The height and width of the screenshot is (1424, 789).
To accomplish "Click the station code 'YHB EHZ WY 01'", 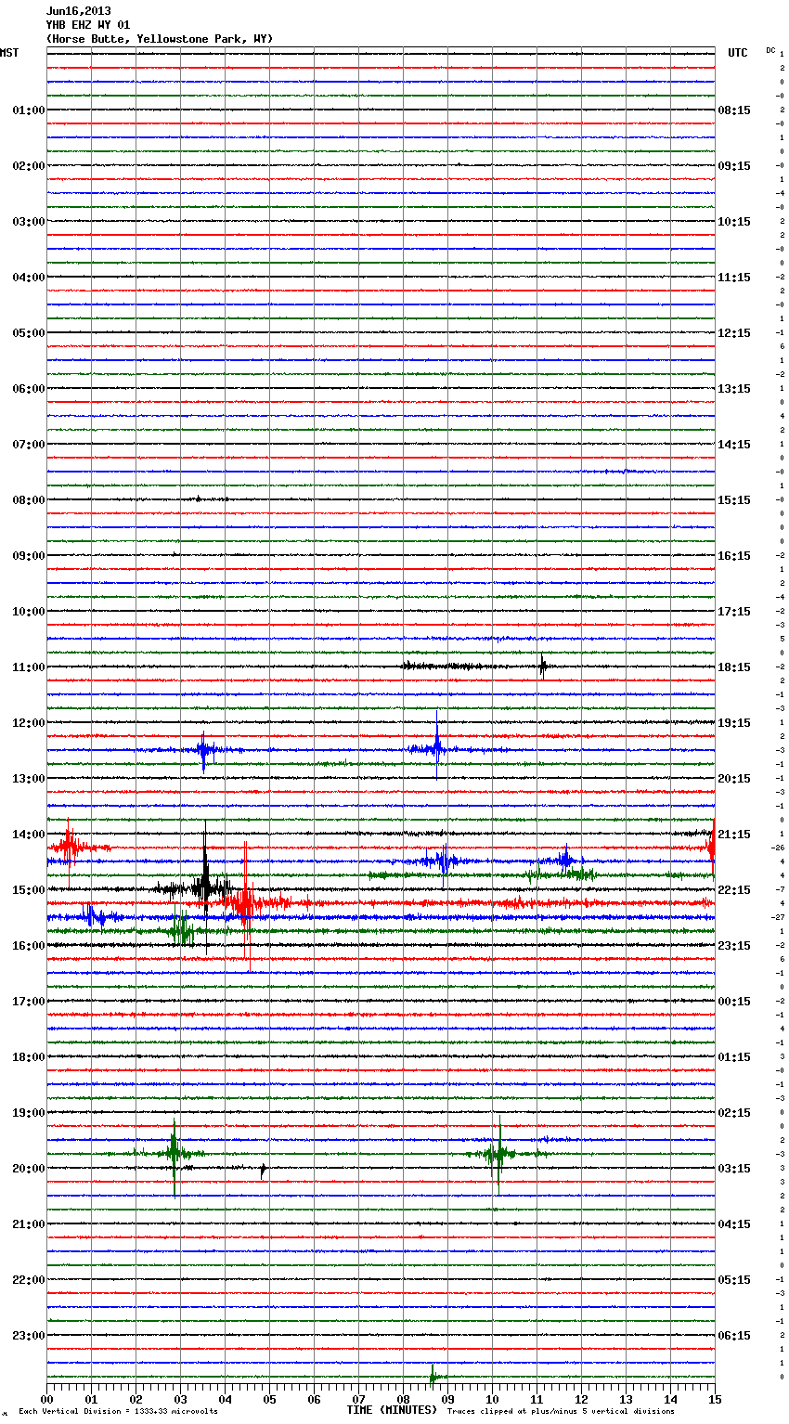I will 88,25.
